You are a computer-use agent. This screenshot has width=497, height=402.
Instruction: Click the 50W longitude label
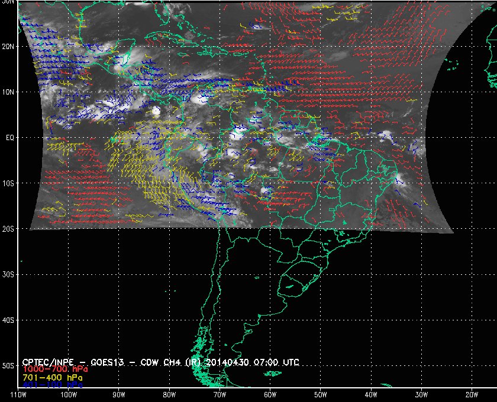(321, 395)
